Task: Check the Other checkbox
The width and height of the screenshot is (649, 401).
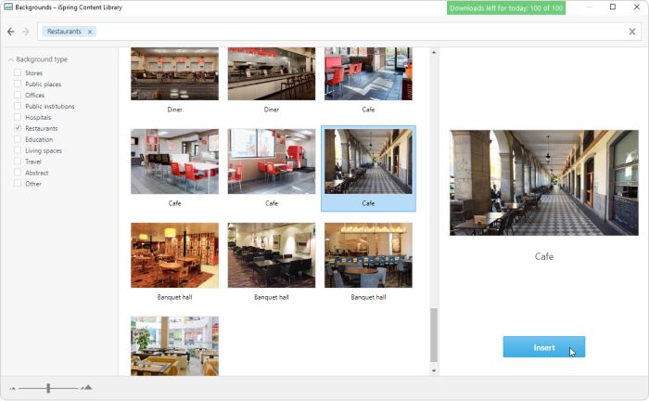Action: tap(18, 184)
